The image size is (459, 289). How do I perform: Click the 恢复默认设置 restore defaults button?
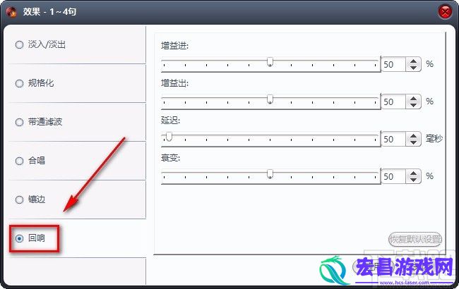(415, 240)
